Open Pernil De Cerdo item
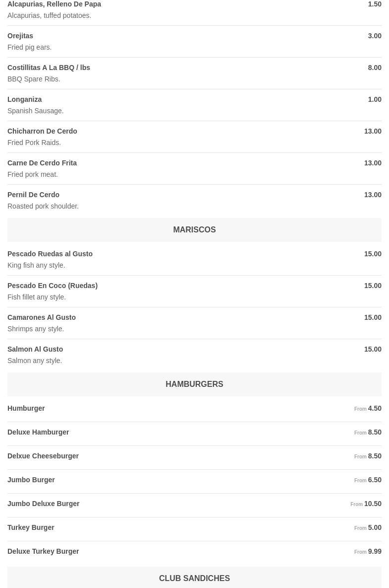 [33, 195]
